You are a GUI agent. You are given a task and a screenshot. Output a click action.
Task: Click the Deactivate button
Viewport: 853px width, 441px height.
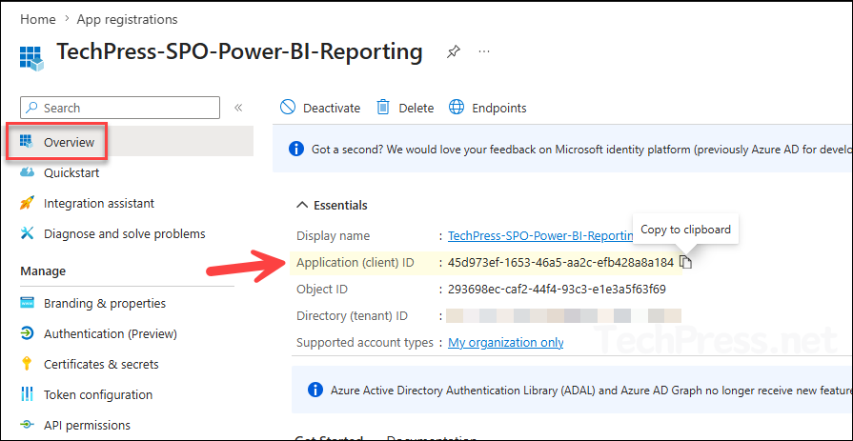click(x=320, y=108)
